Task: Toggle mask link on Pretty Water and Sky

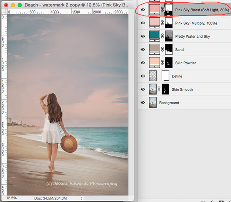Action: [x=162, y=36]
